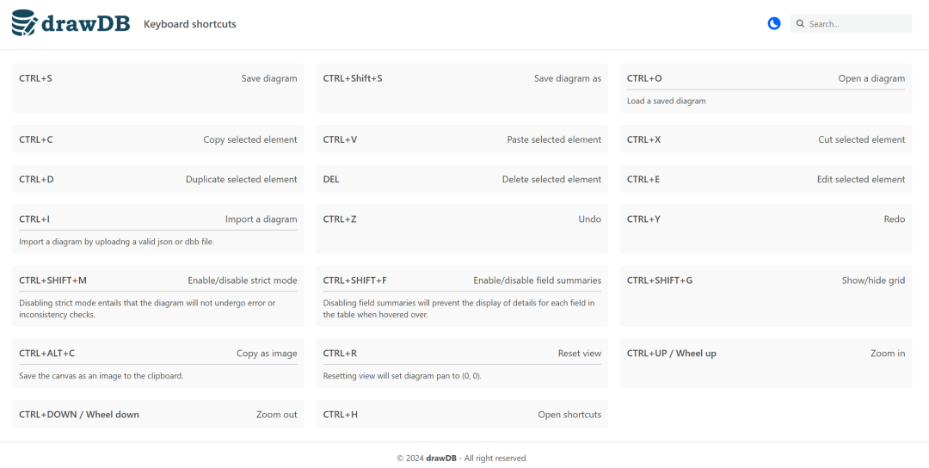Screen dimensions: 929x468
Task: Click the Show/hide grid shortcut card
Action: point(766,296)
